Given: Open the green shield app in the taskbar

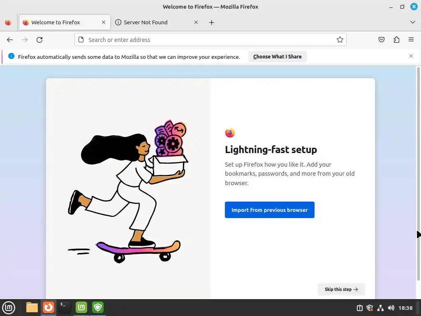Looking at the screenshot, I should 98,307.
